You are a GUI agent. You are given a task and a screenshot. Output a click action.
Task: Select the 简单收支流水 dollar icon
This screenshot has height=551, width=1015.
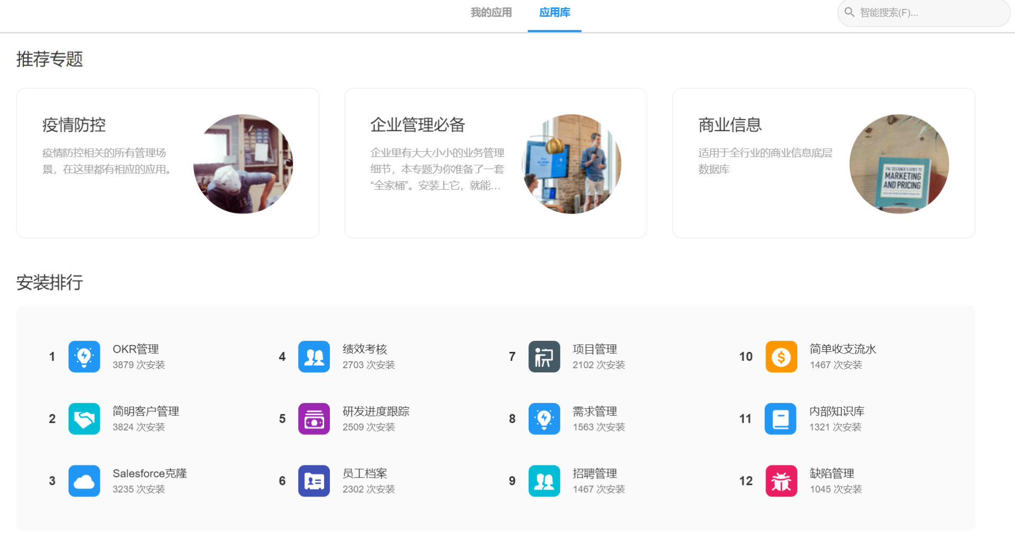pyautogui.click(x=781, y=357)
